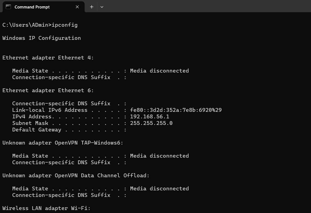
Task: Click the OpenVPN TAP-Windows6 adapter heading
Action: [x=63, y=143]
